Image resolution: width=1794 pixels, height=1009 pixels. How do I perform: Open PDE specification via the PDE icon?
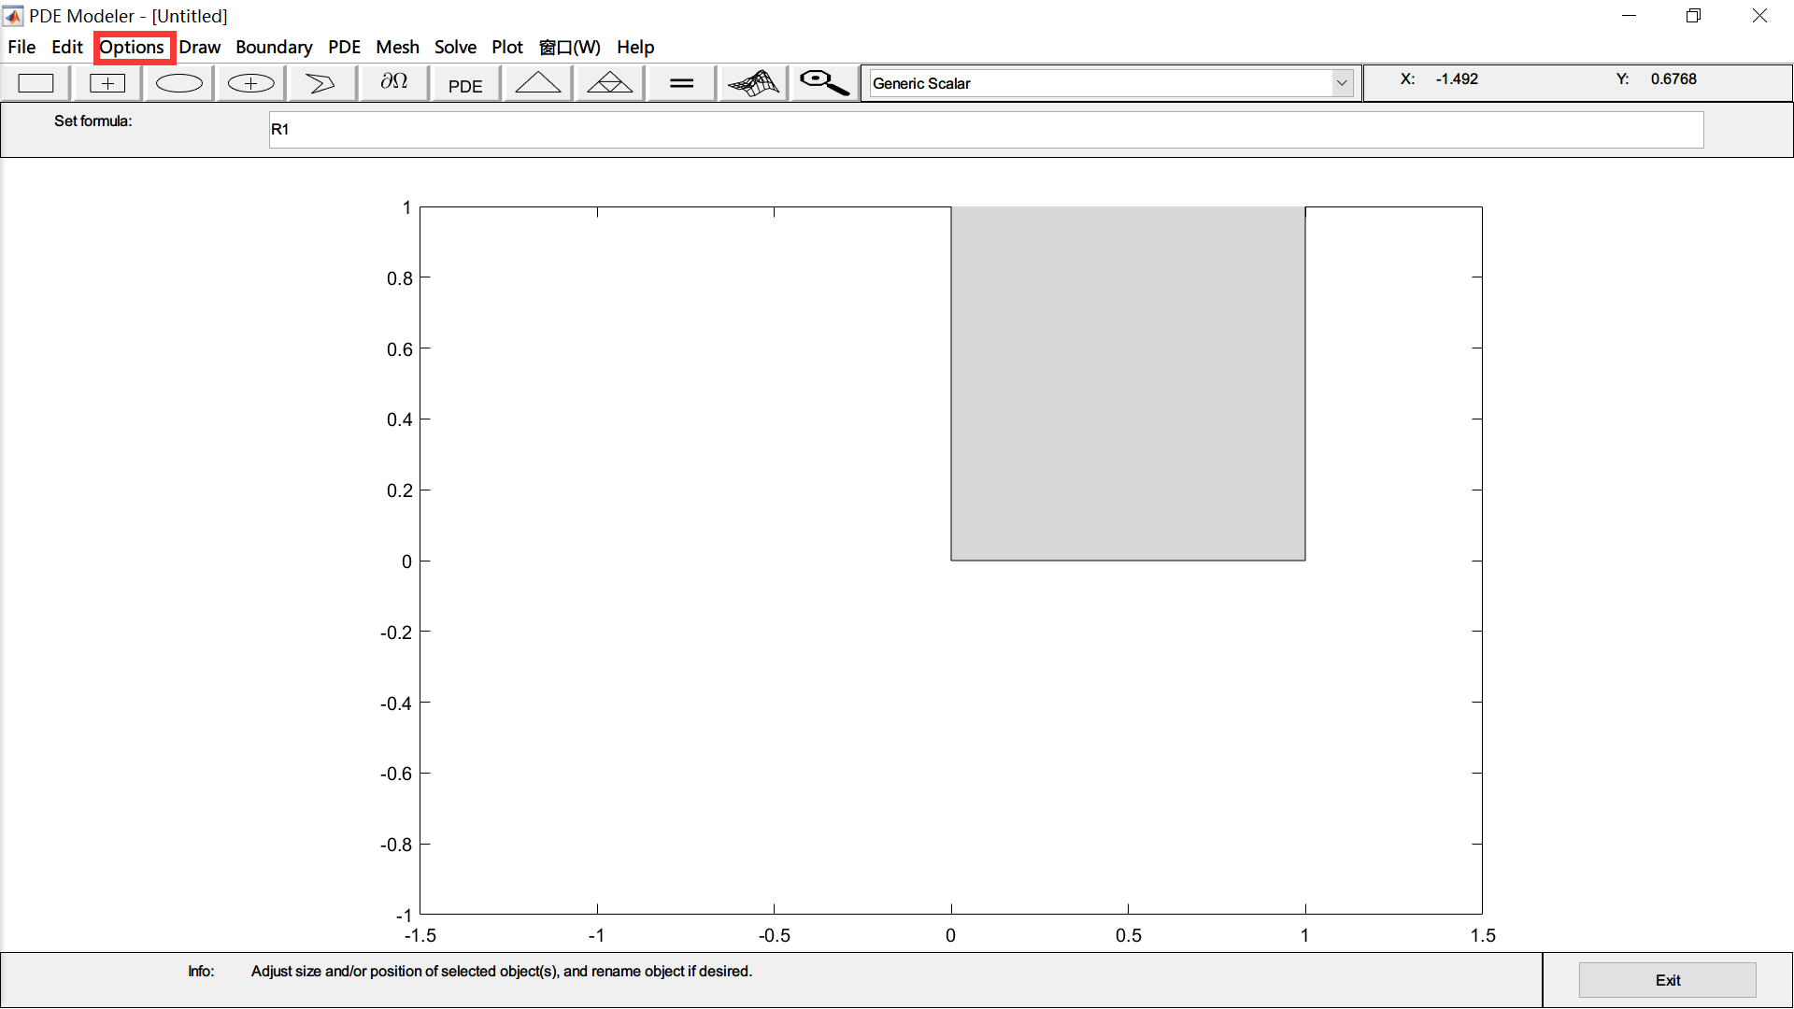point(464,83)
